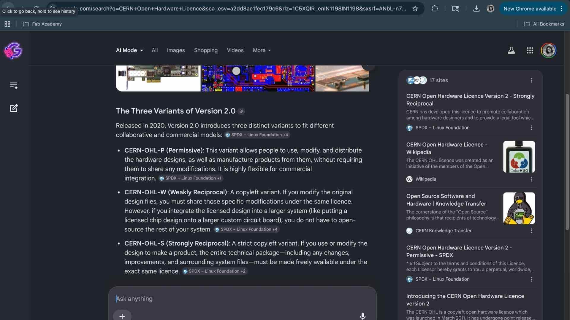Open CERN OHL Version 2 Permissive SPDX result
The height and width of the screenshot is (320, 570).
coord(459,251)
